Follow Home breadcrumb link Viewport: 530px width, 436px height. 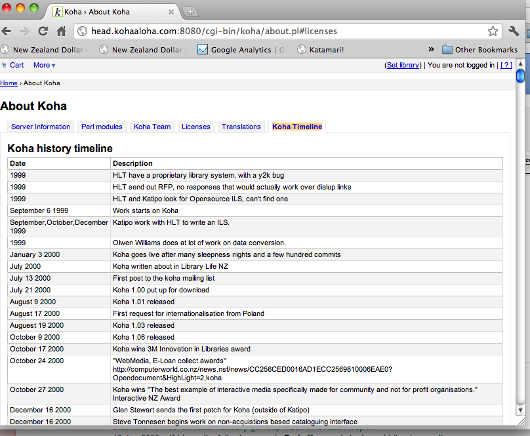(9, 83)
